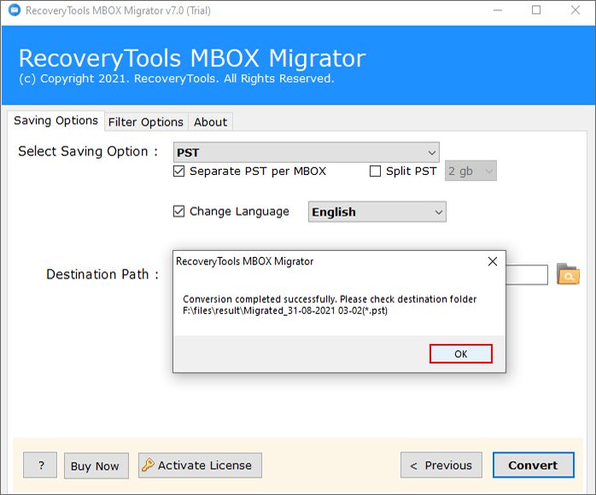Enable the Split PST checkbox
Screen dimensions: 596x495
pos(375,171)
